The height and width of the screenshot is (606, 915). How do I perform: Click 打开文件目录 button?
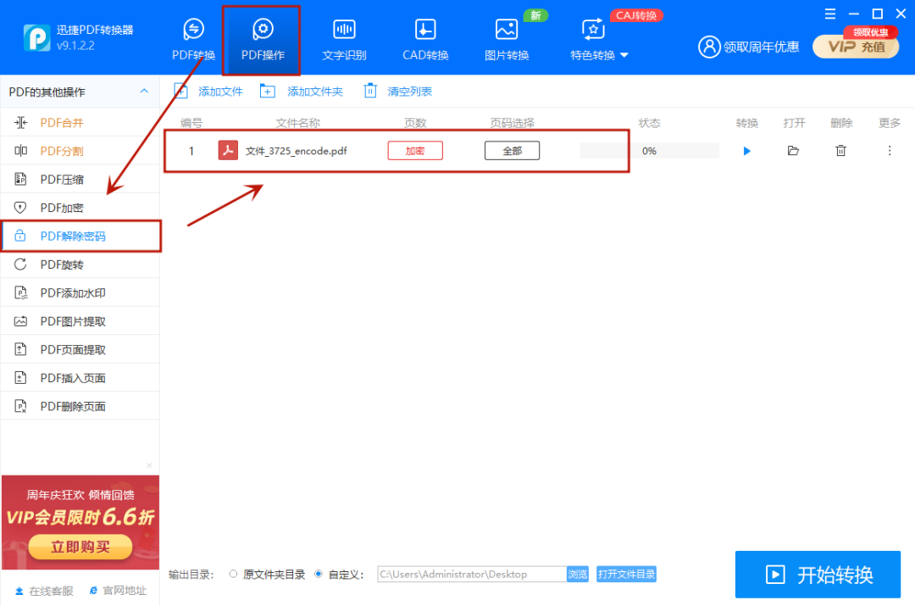626,574
